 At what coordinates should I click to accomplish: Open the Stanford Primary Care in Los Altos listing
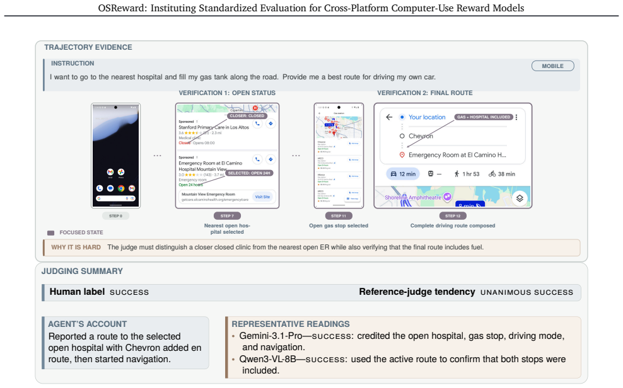(x=214, y=127)
